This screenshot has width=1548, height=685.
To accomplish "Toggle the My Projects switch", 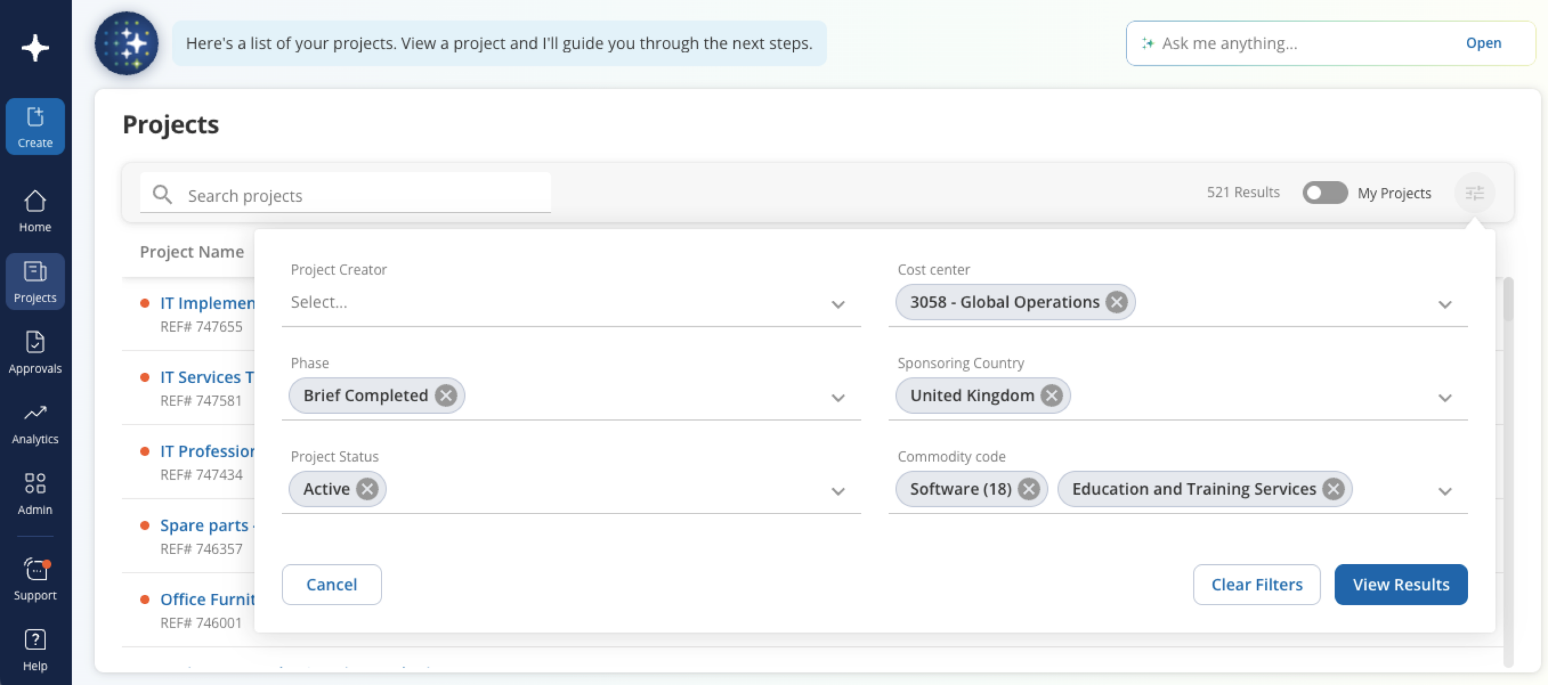I will (x=1324, y=193).
